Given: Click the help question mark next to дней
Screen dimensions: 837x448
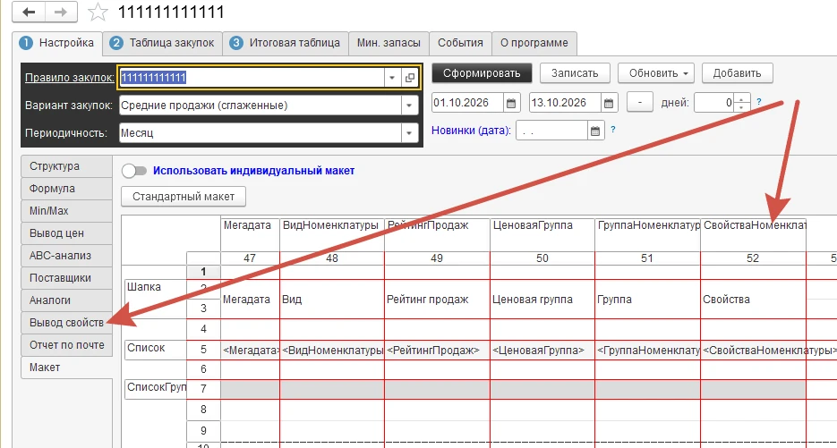Looking at the screenshot, I should point(759,101).
